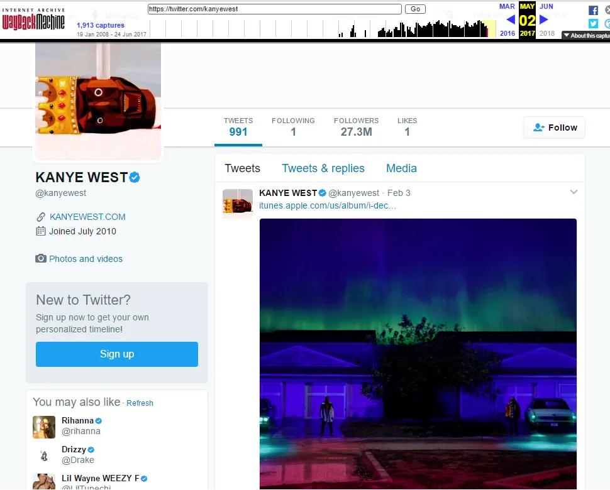View the 991 Tweets count
This screenshot has height=490, width=610.
click(x=238, y=127)
